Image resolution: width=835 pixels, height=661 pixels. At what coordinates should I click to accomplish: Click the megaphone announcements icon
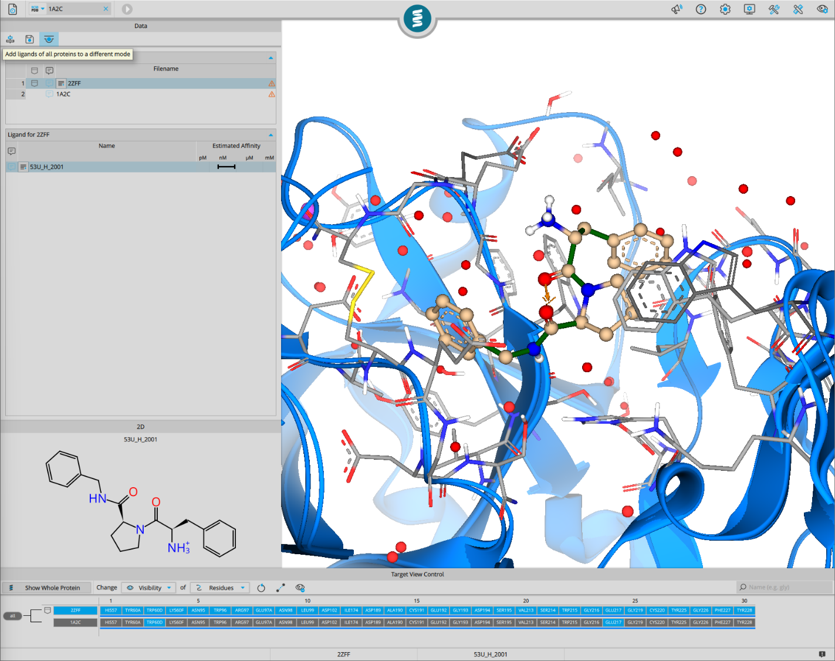click(x=677, y=9)
